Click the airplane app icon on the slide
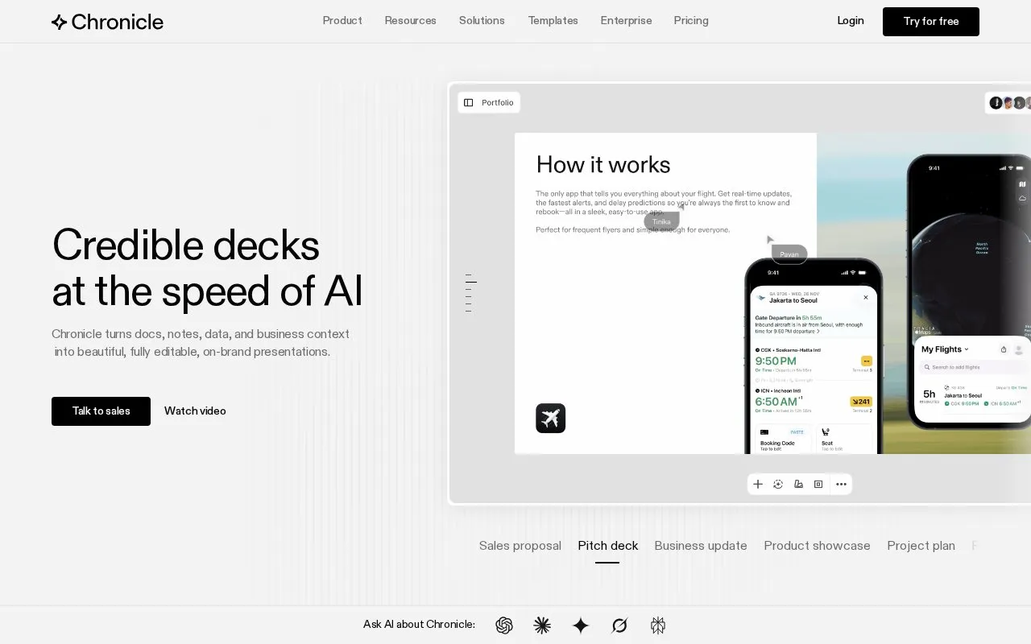 pyautogui.click(x=551, y=419)
